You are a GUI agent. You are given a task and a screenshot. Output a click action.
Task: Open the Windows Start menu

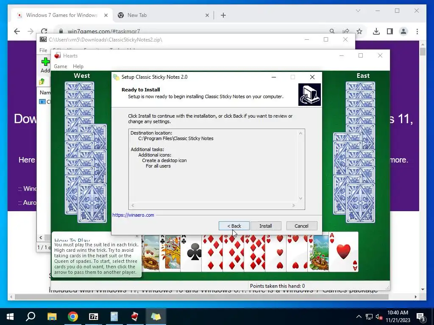click(x=10, y=317)
